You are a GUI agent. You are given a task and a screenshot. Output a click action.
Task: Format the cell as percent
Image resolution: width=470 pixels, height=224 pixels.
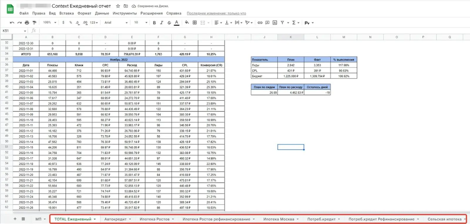(x=70, y=22)
